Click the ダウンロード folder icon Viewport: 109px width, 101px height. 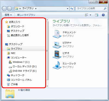8,26
